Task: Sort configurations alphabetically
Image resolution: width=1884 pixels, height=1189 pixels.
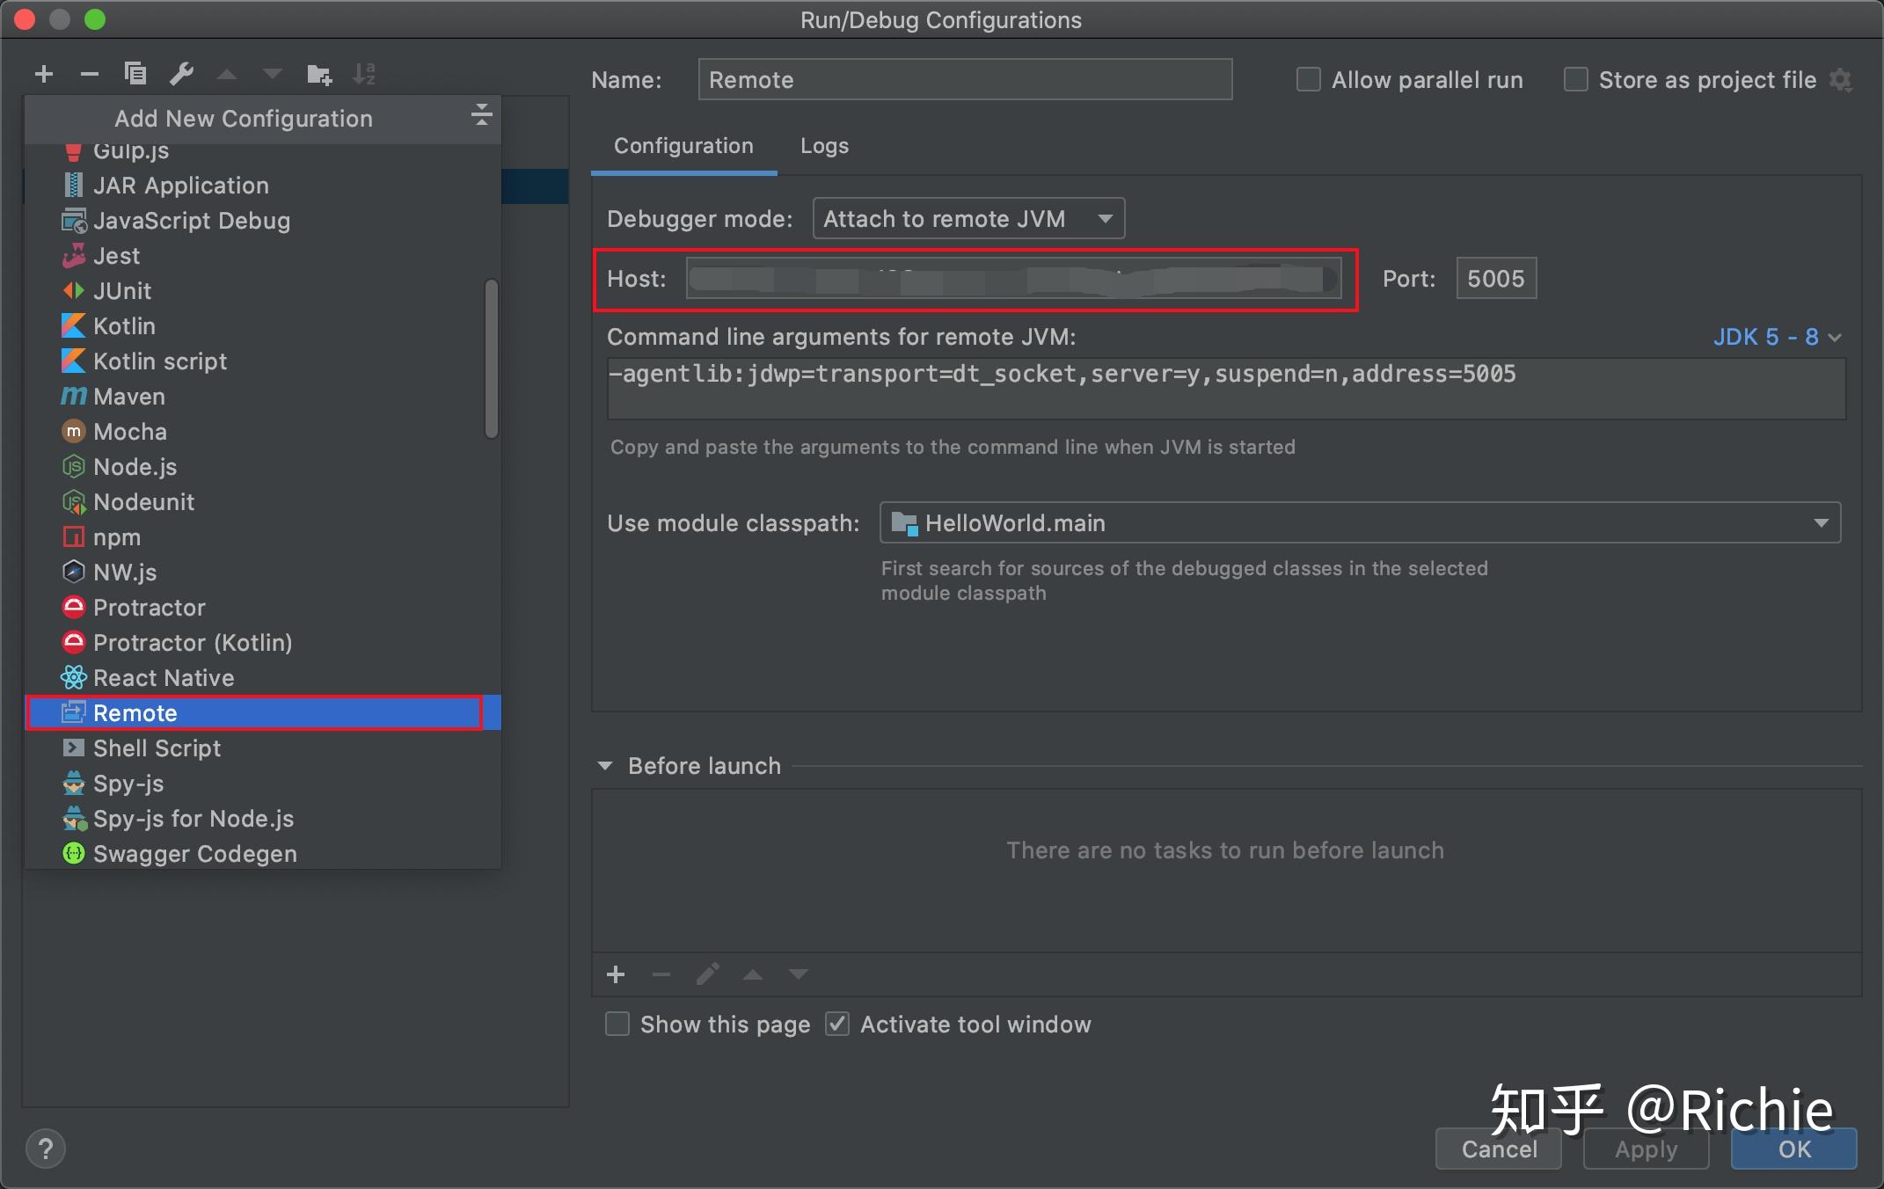Action: (364, 74)
